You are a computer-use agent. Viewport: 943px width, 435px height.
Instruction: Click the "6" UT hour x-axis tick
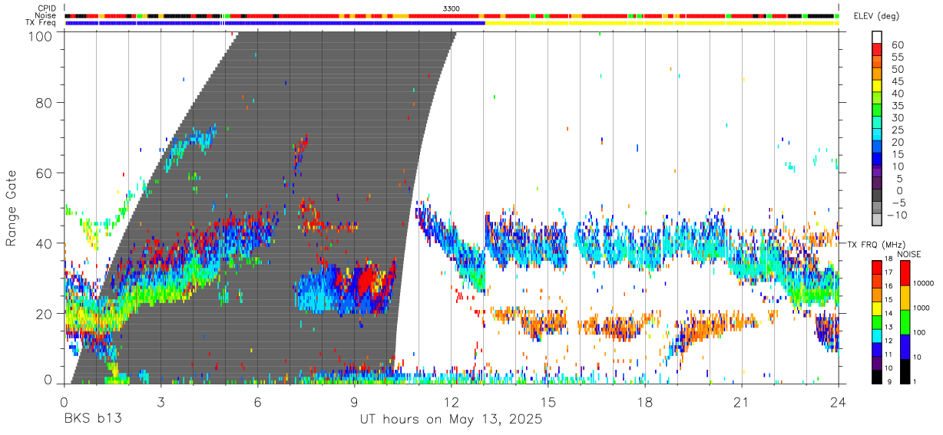pos(257,402)
